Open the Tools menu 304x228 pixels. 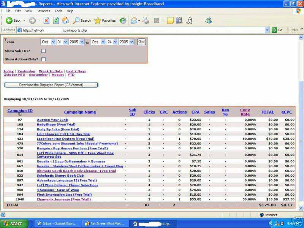[59, 11]
